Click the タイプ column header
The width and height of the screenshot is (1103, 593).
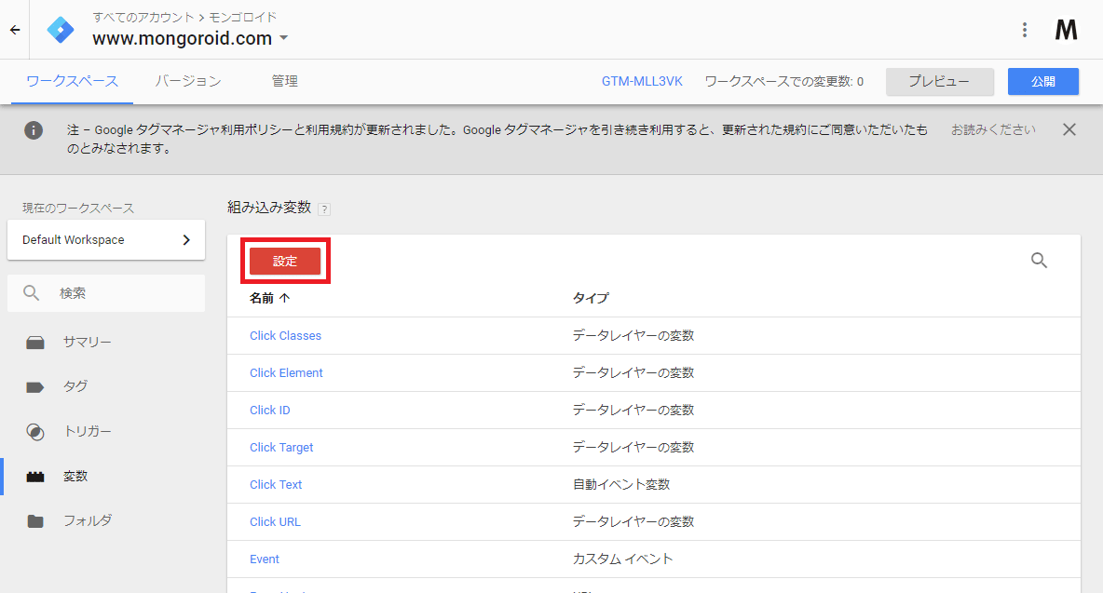click(591, 298)
